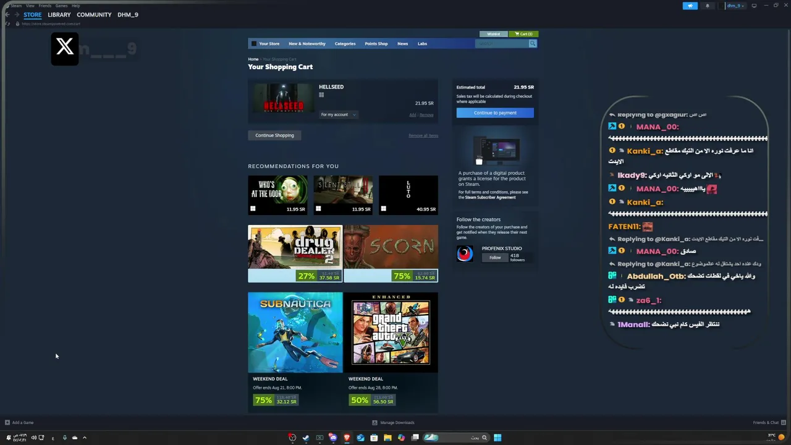
Task: Click the page reload icon beside the URL
Action: tap(7, 23)
